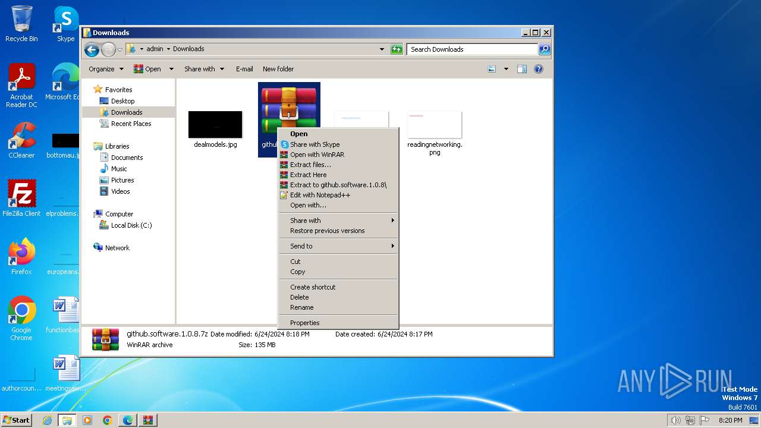Click the refresh button beside address bar
761x428 pixels.
pos(397,49)
